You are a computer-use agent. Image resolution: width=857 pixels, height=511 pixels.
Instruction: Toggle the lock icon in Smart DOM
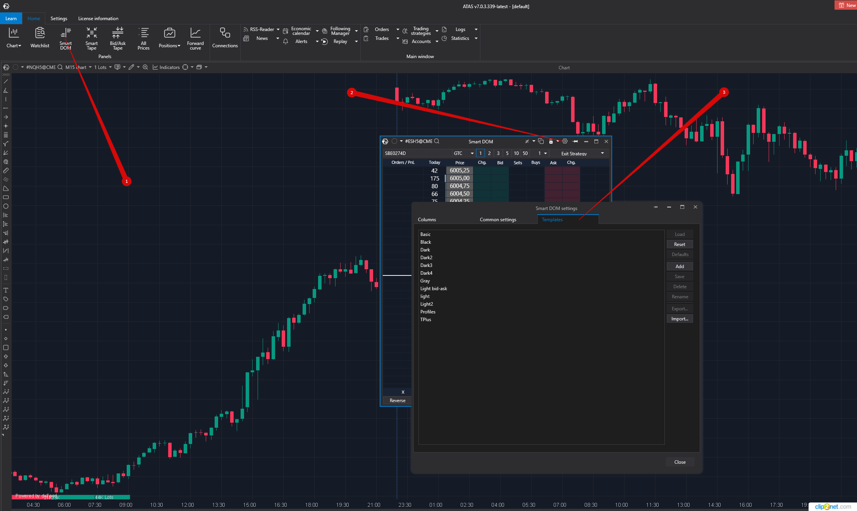point(551,141)
